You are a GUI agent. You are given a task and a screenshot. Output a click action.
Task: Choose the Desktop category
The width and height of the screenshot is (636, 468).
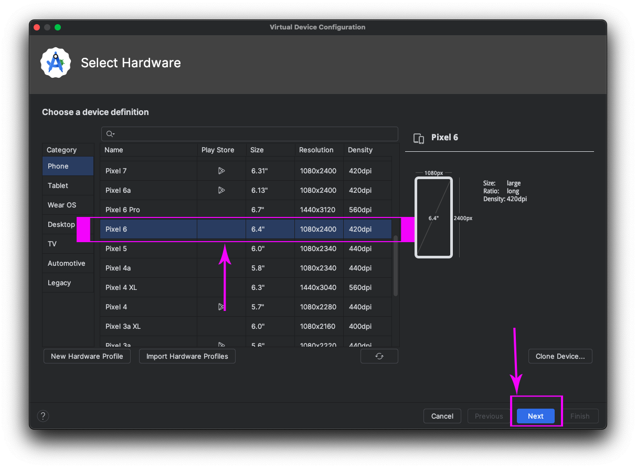[x=68, y=224]
